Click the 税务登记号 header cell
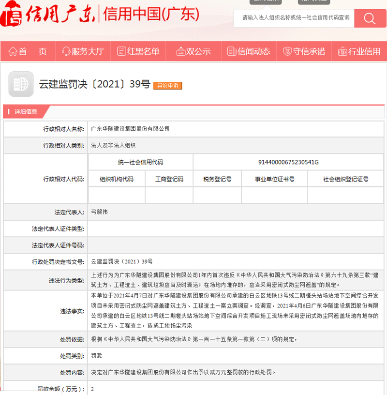This screenshot has width=387, height=395. 217,179
